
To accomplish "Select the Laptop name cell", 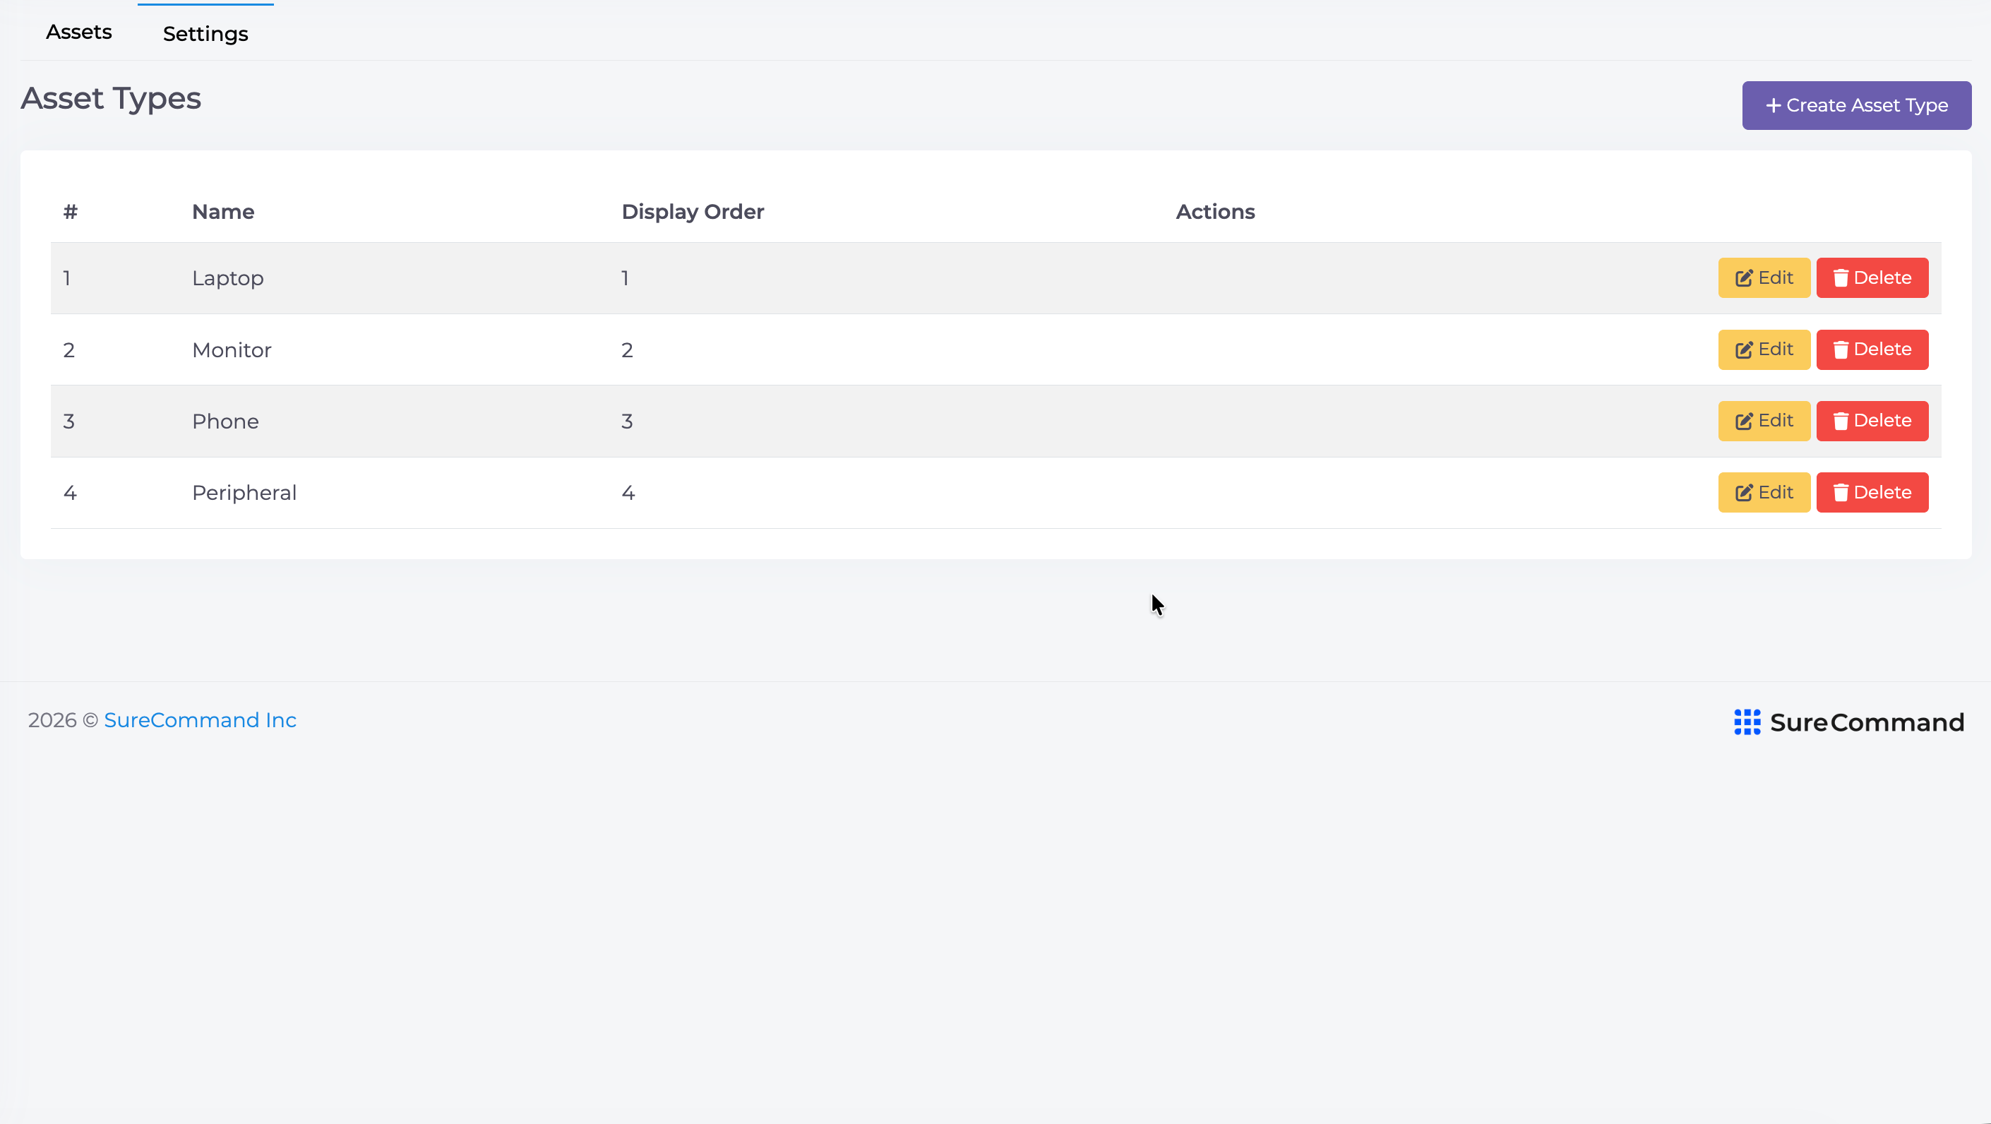I will click(228, 278).
